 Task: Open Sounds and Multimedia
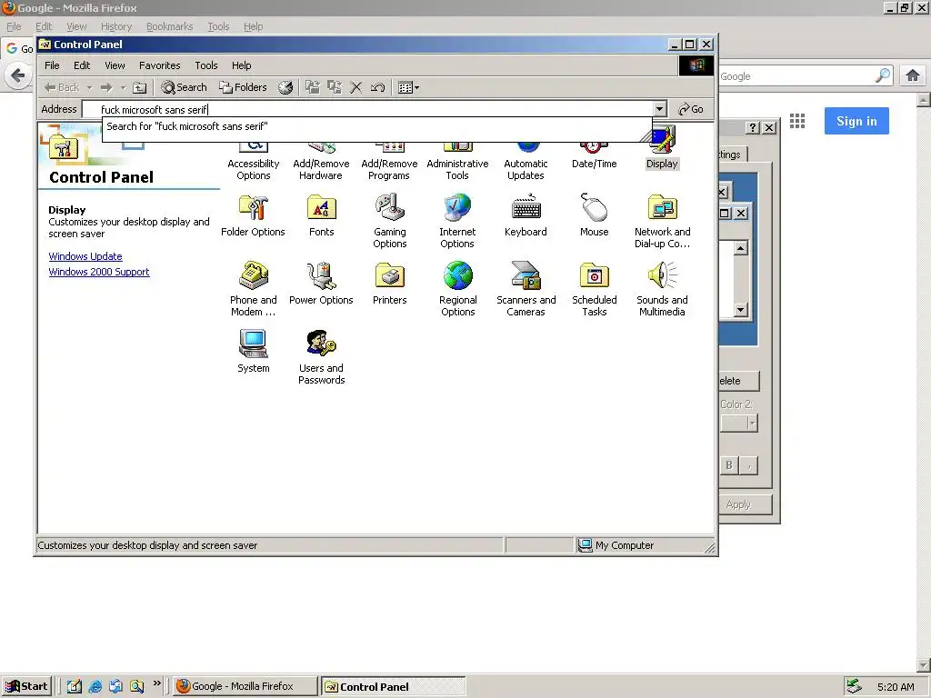[662, 289]
